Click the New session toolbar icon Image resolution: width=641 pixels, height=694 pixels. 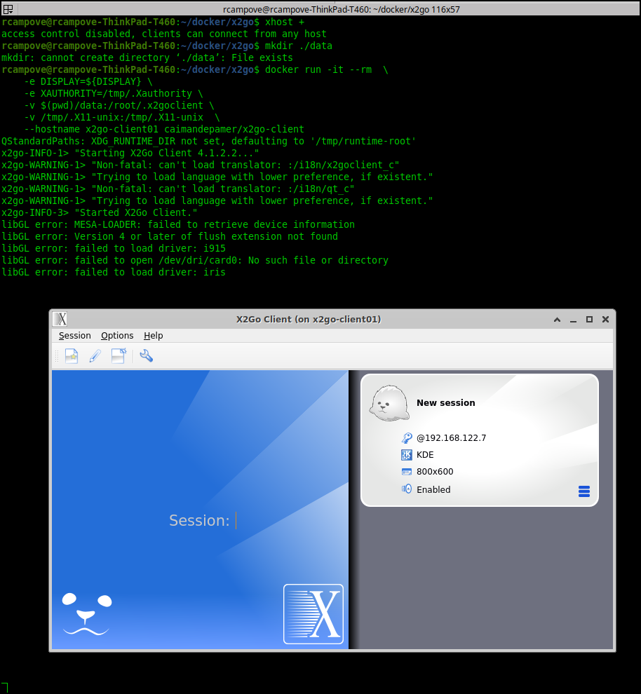72,356
